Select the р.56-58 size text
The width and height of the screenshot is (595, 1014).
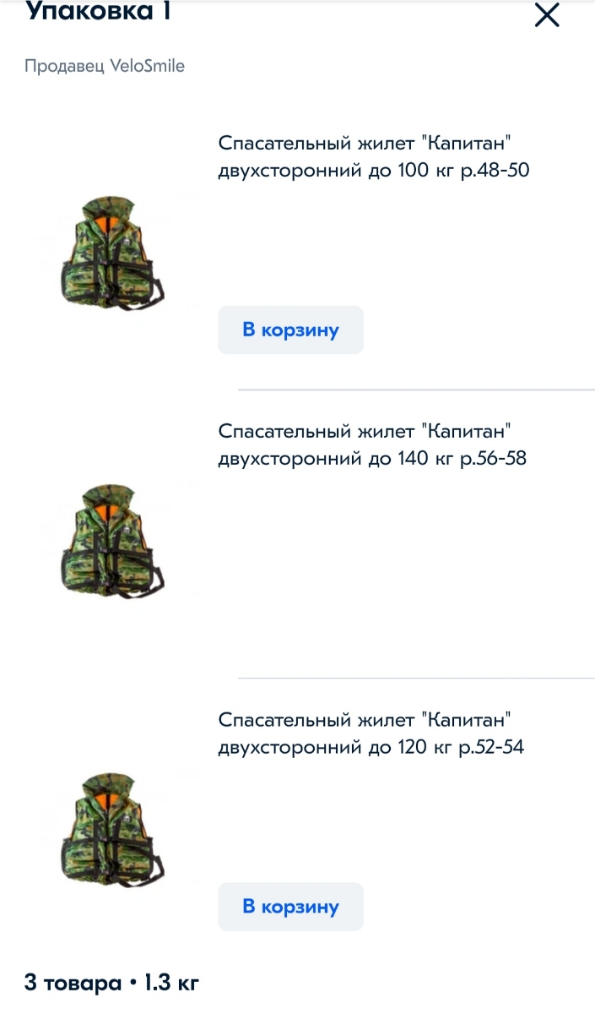pyautogui.click(x=493, y=460)
